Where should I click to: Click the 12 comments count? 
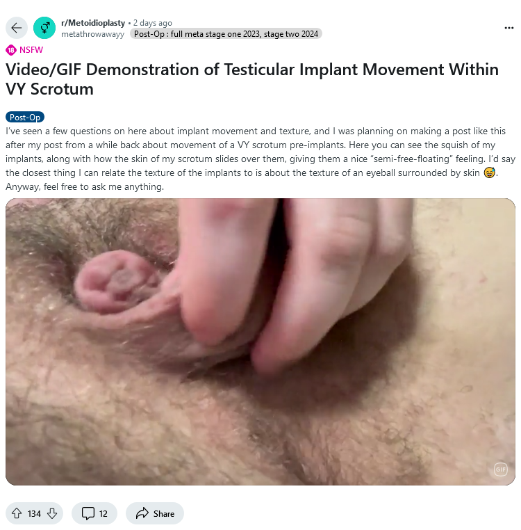tap(104, 514)
